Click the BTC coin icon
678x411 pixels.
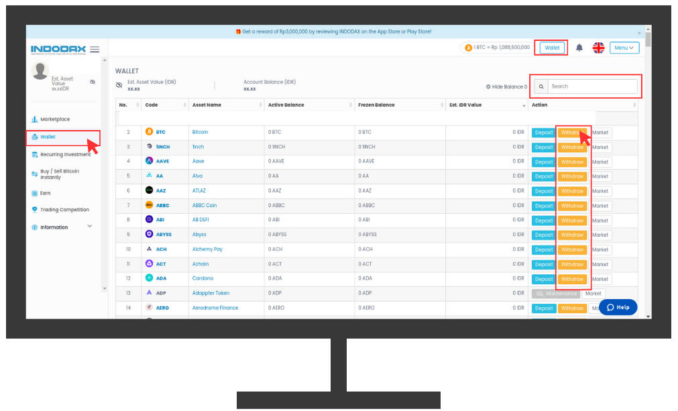pyautogui.click(x=149, y=131)
